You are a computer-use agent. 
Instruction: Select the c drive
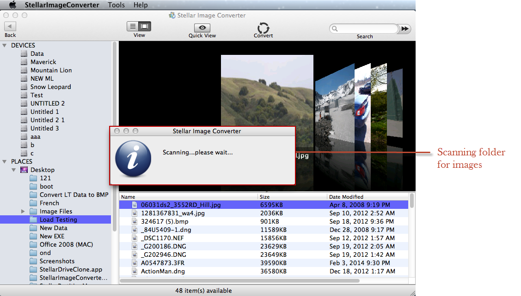(32, 153)
